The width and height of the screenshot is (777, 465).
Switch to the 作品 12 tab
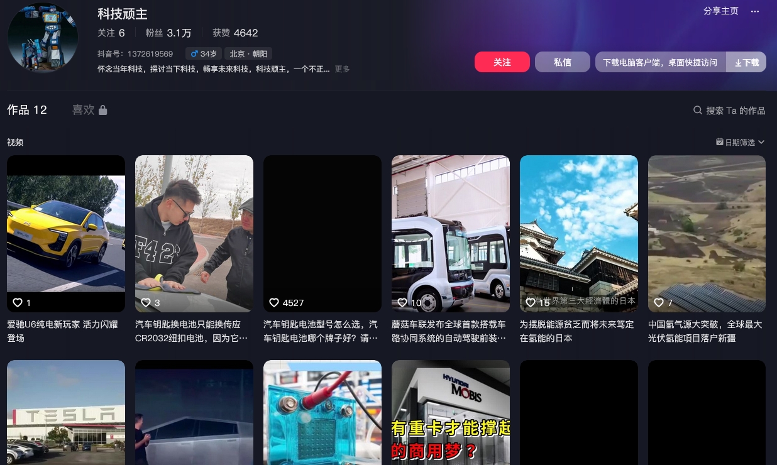coord(27,110)
